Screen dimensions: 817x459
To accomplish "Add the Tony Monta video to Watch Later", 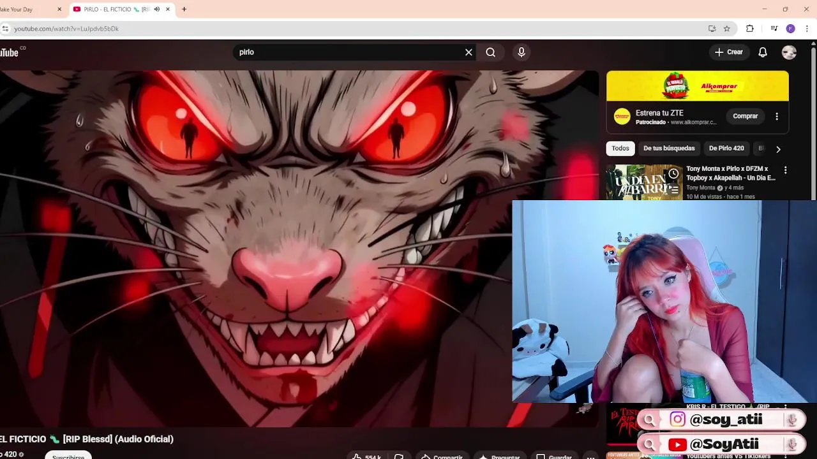I will [x=673, y=173].
